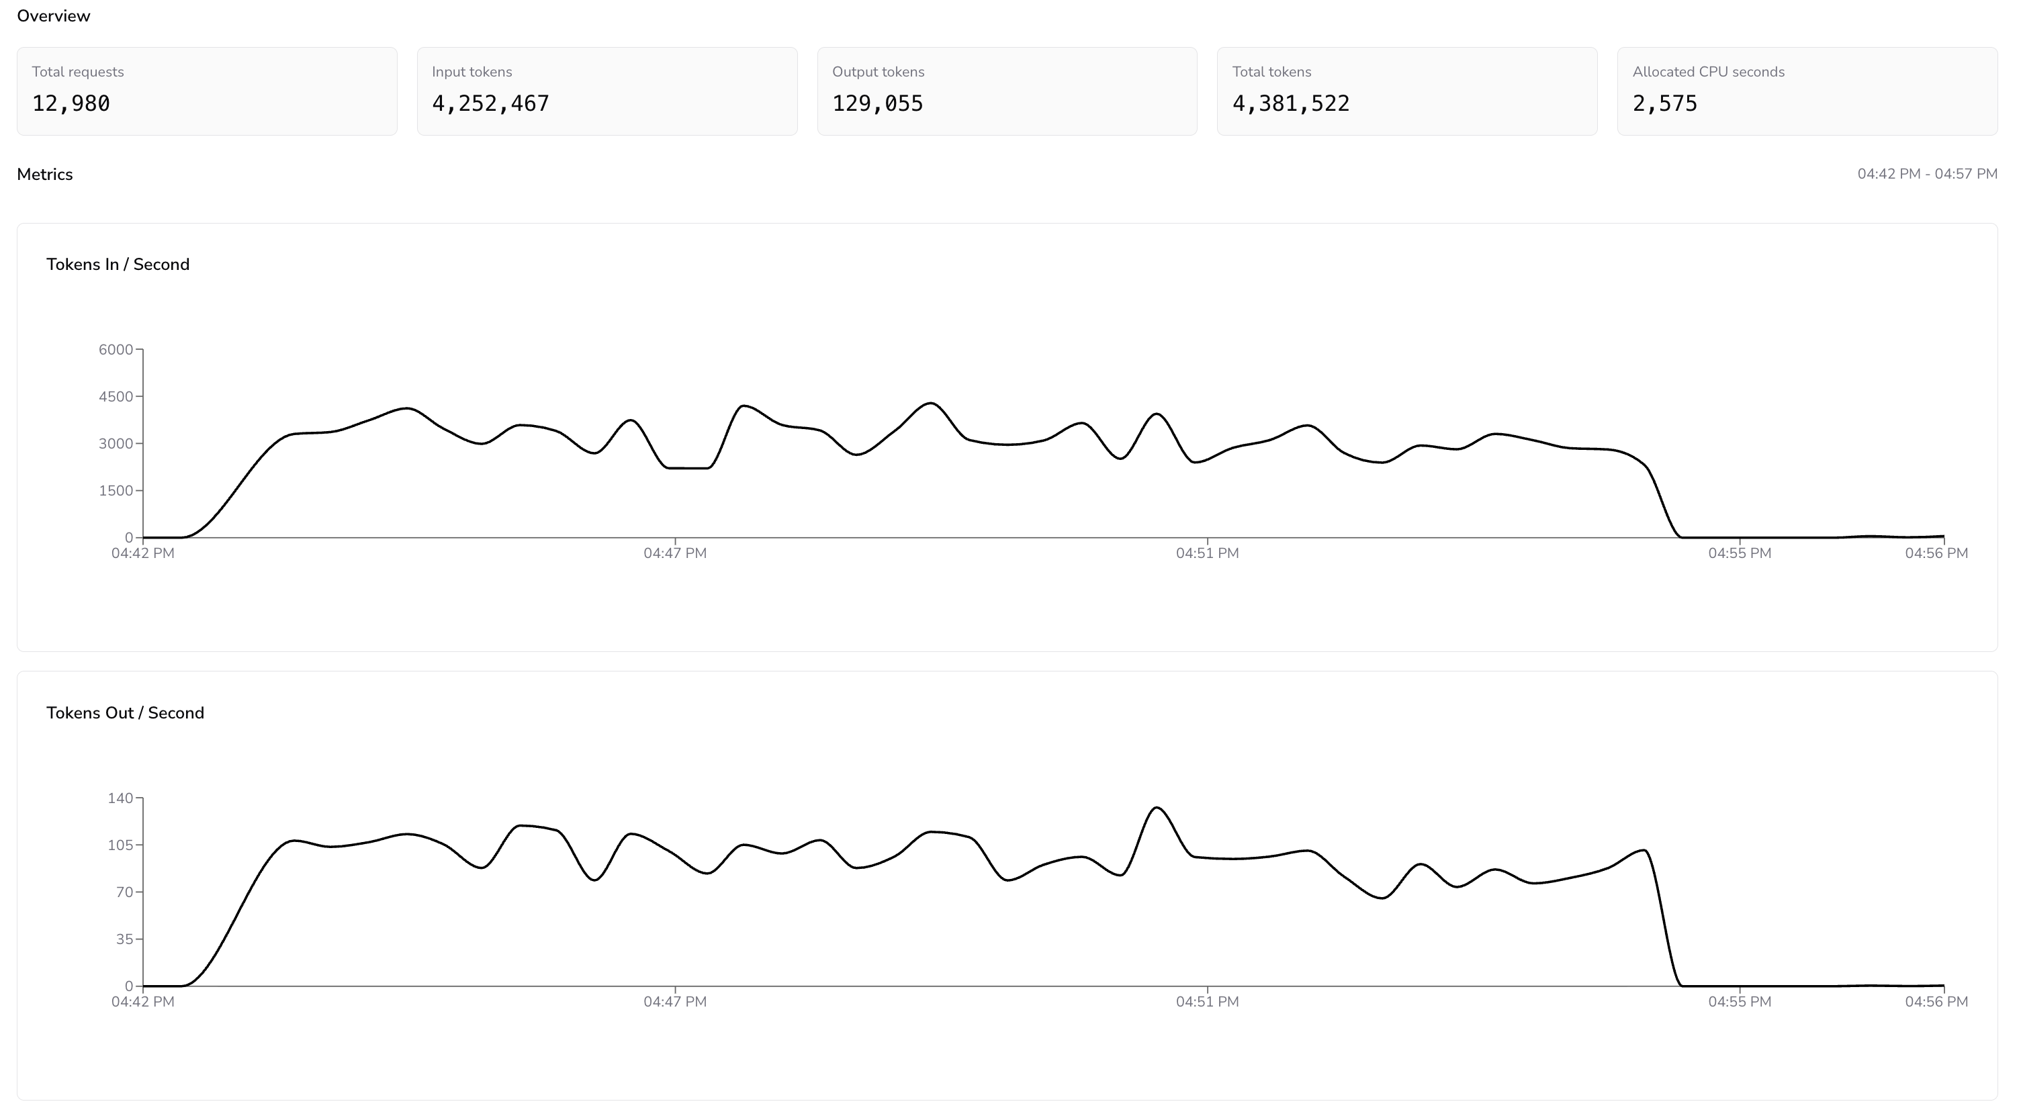Select the 04:51 PM axis label on top chart

[x=1207, y=553]
